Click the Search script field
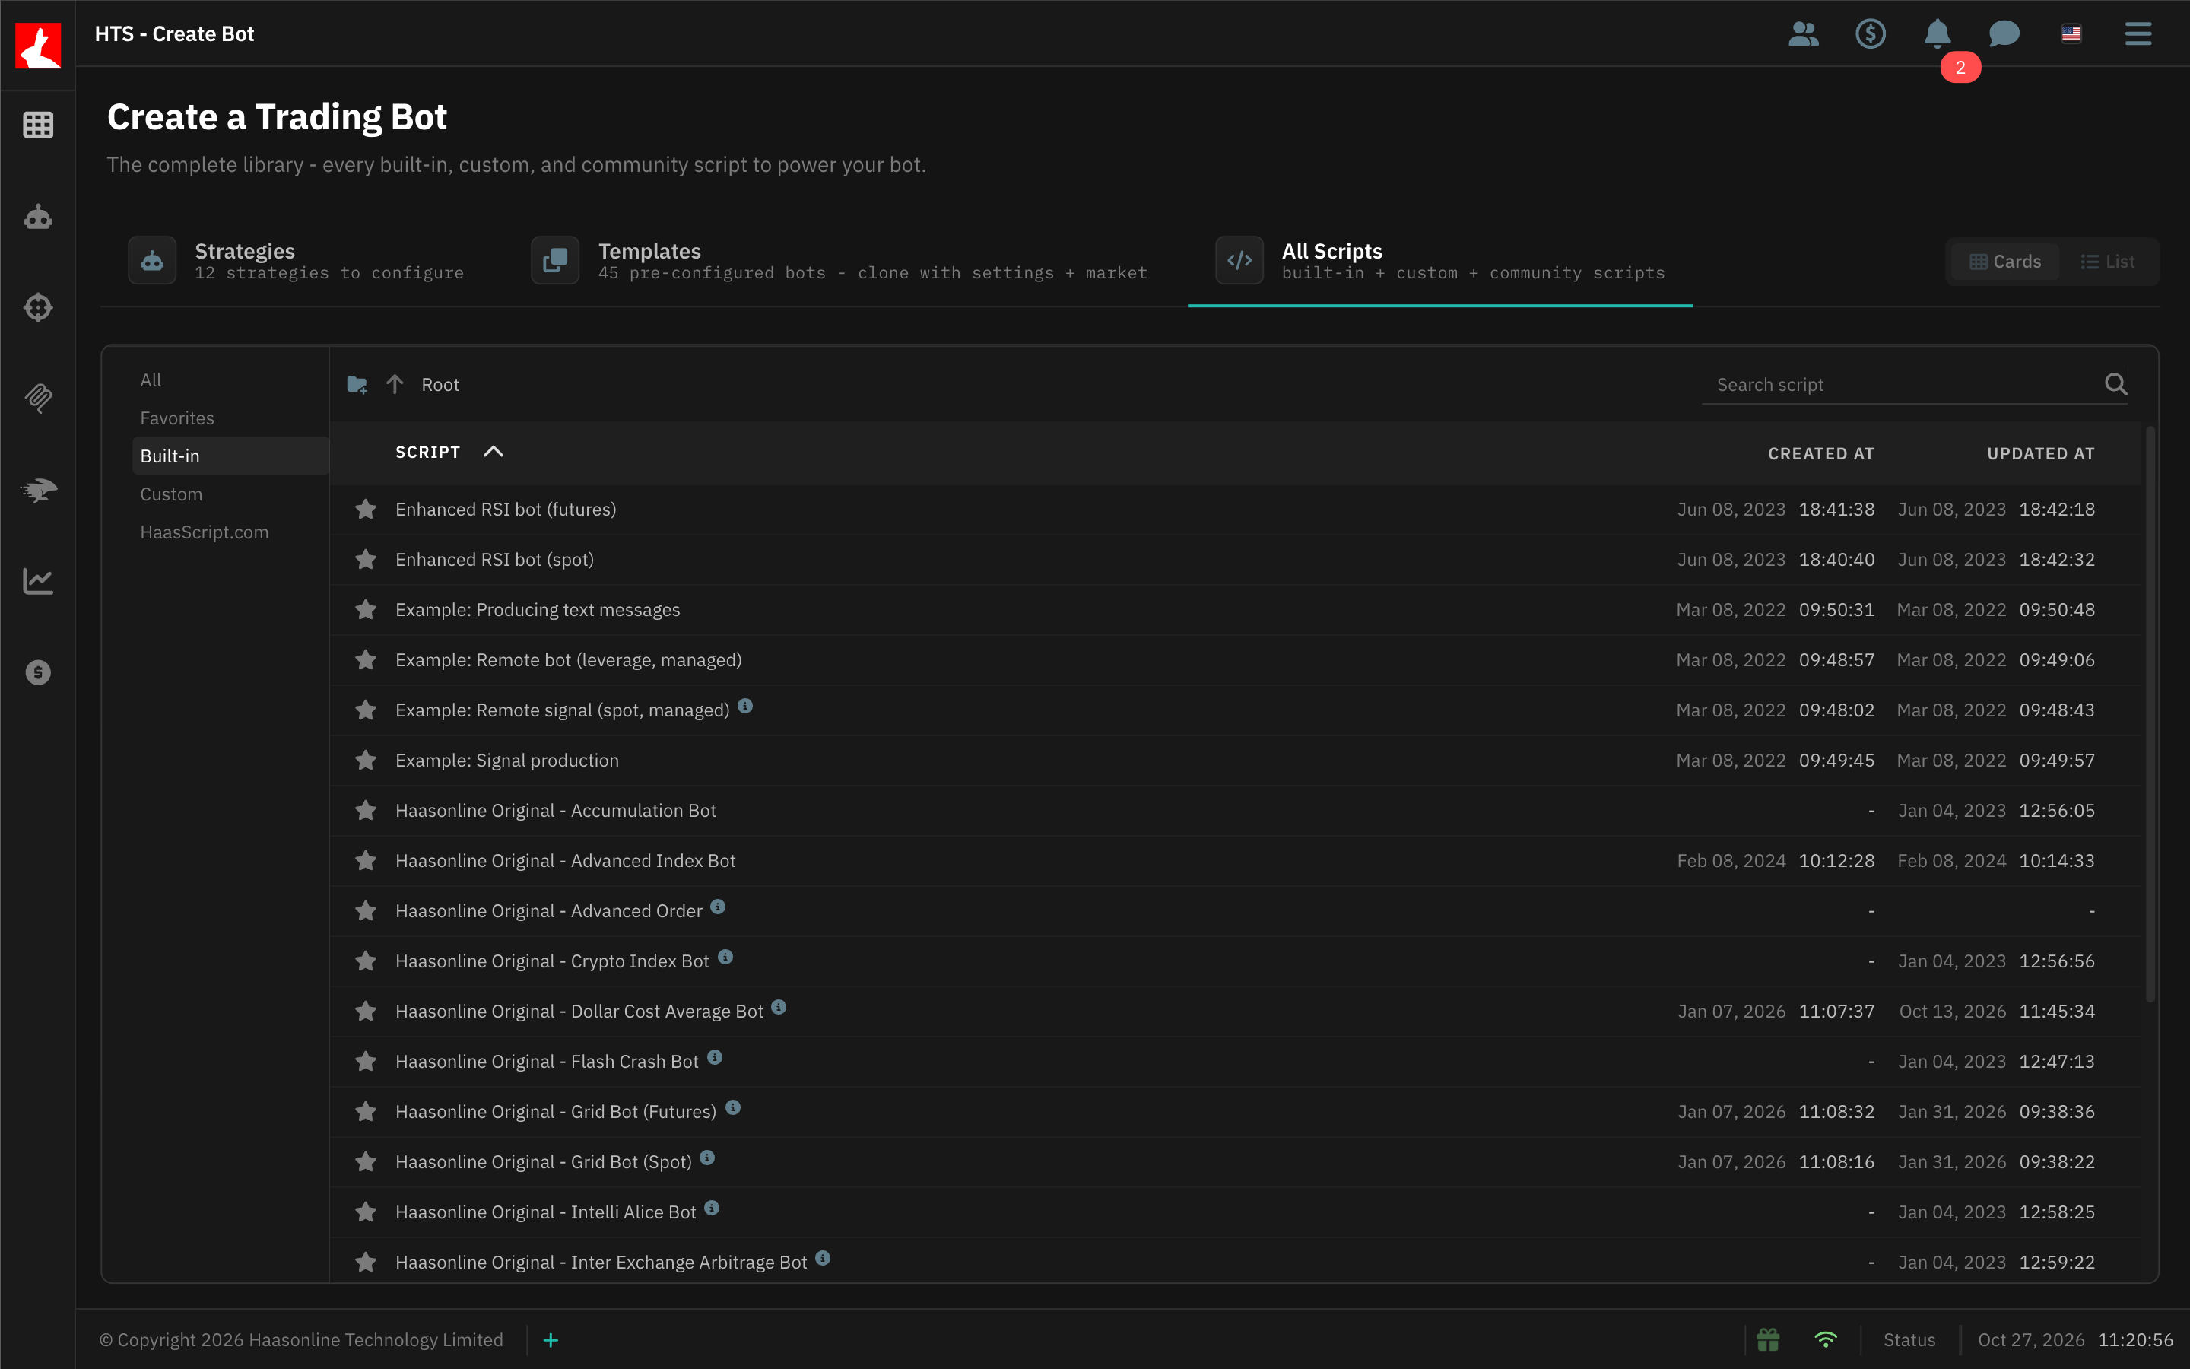 [x=1900, y=385]
